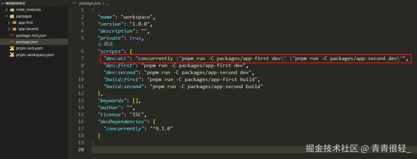Expand the app-first folder chevron
The height and width of the screenshot is (159, 417).
[9, 22]
